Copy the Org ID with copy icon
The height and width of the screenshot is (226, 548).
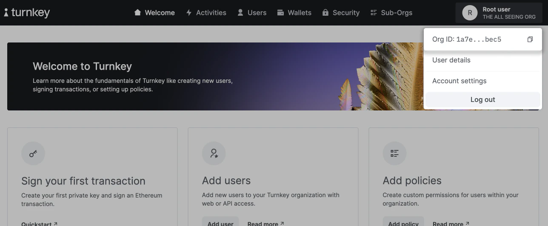(530, 40)
